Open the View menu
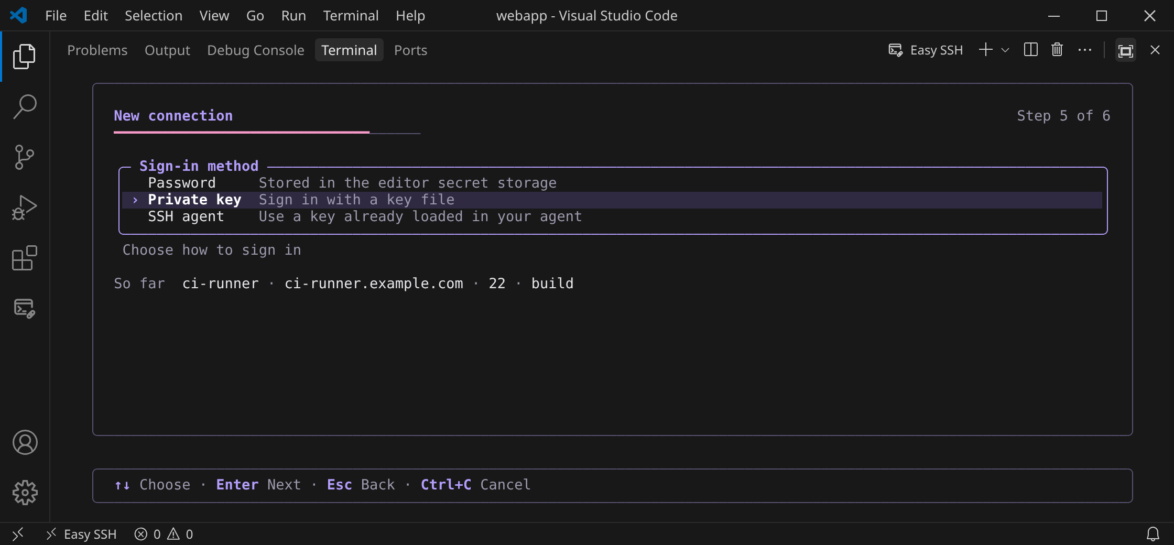This screenshot has width=1174, height=545. (214, 16)
